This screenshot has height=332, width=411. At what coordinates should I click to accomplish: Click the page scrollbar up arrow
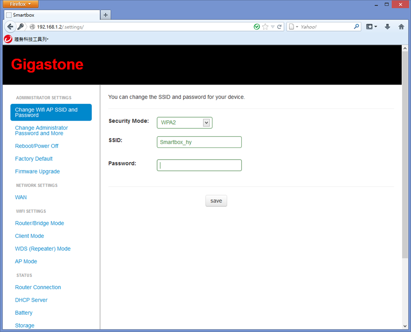pos(405,48)
